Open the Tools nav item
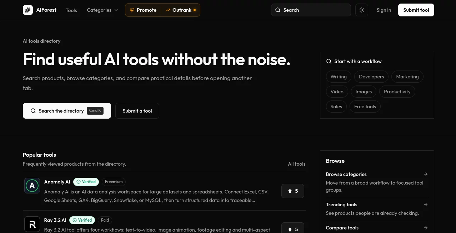This screenshot has width=456, height=233. coord(71,10)
